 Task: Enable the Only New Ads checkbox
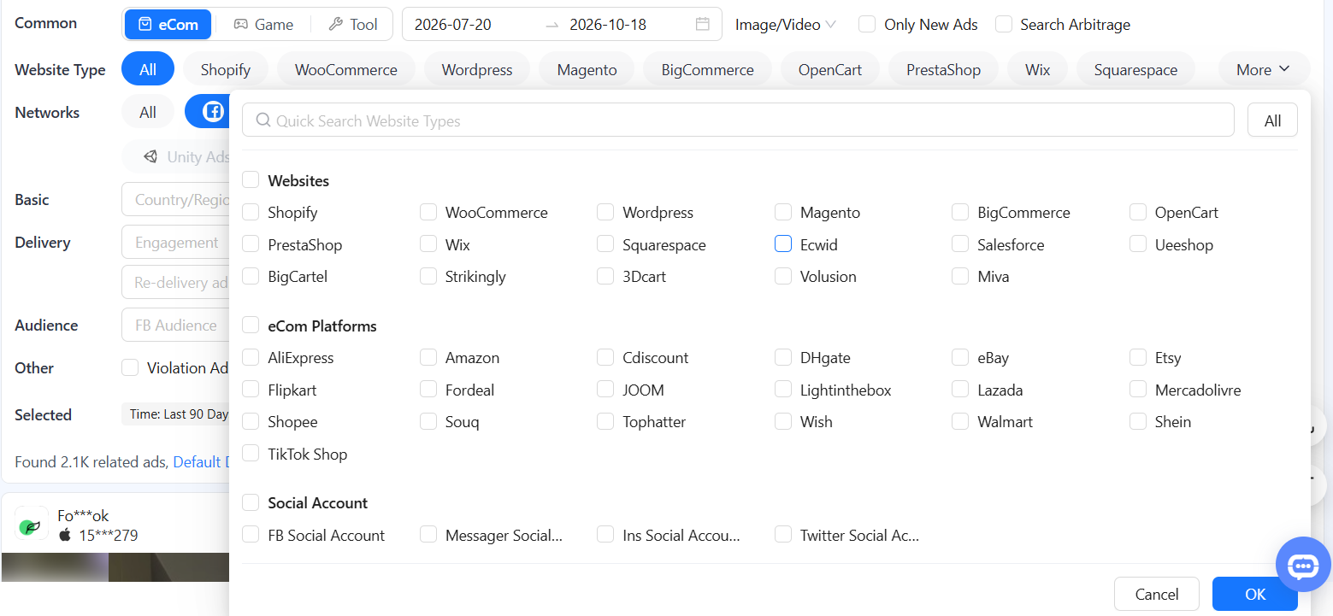pos(867,24)
